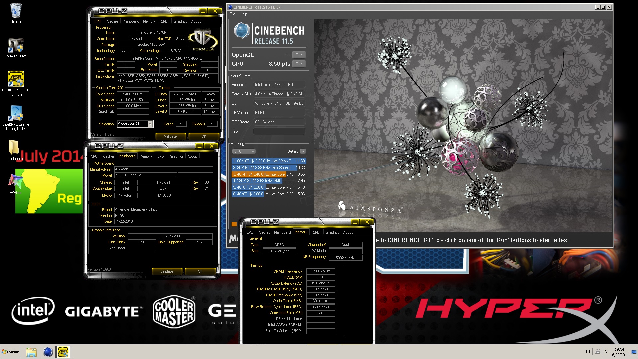Open About tab in the Memory CPU-Z window
This screenshot has width=638, height=359.
point(348,232)
